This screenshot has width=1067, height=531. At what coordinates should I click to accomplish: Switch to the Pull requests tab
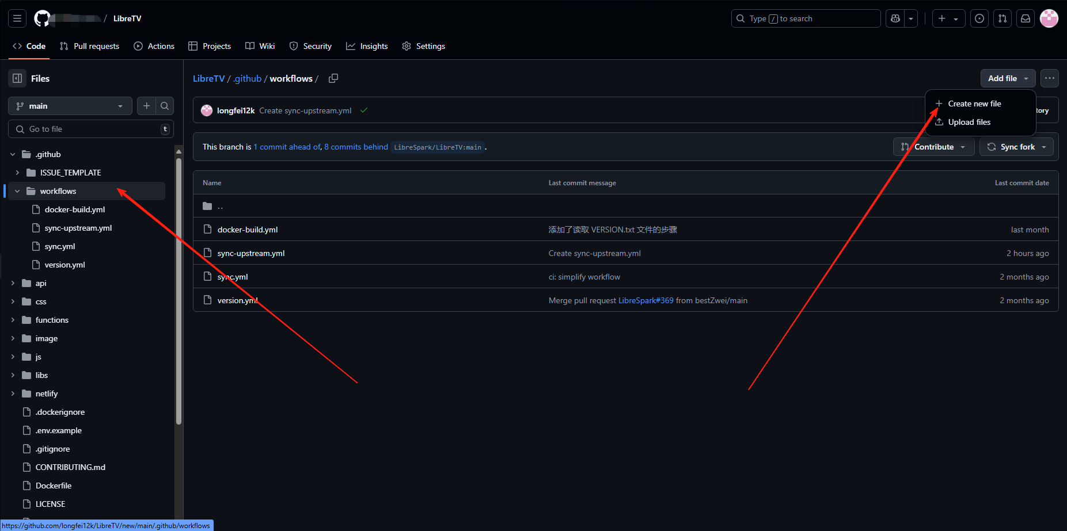[x=89, y=46]
